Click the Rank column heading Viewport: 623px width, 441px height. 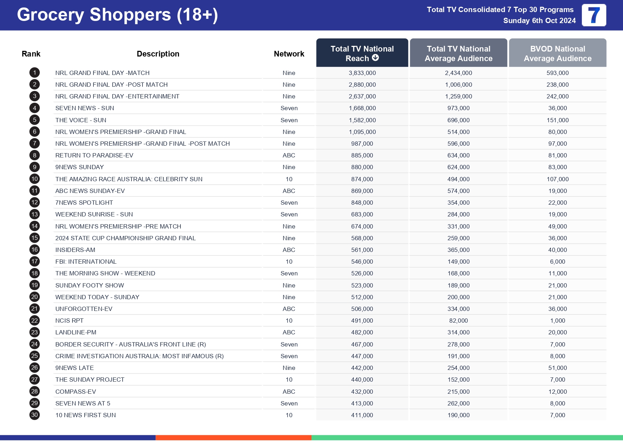click(x=31, y=54)
